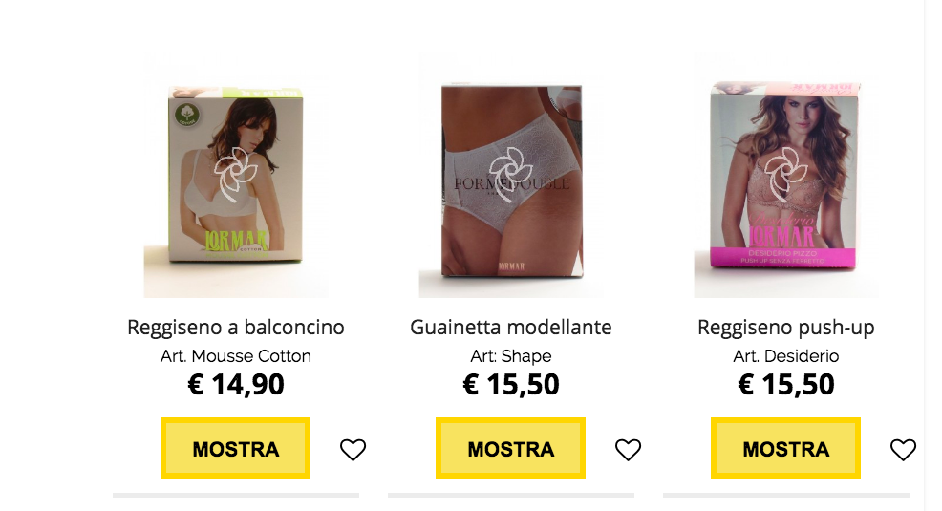942x511 pixels.
Task: Follow the Guainetta modellante title link
Action: point(511,328)
